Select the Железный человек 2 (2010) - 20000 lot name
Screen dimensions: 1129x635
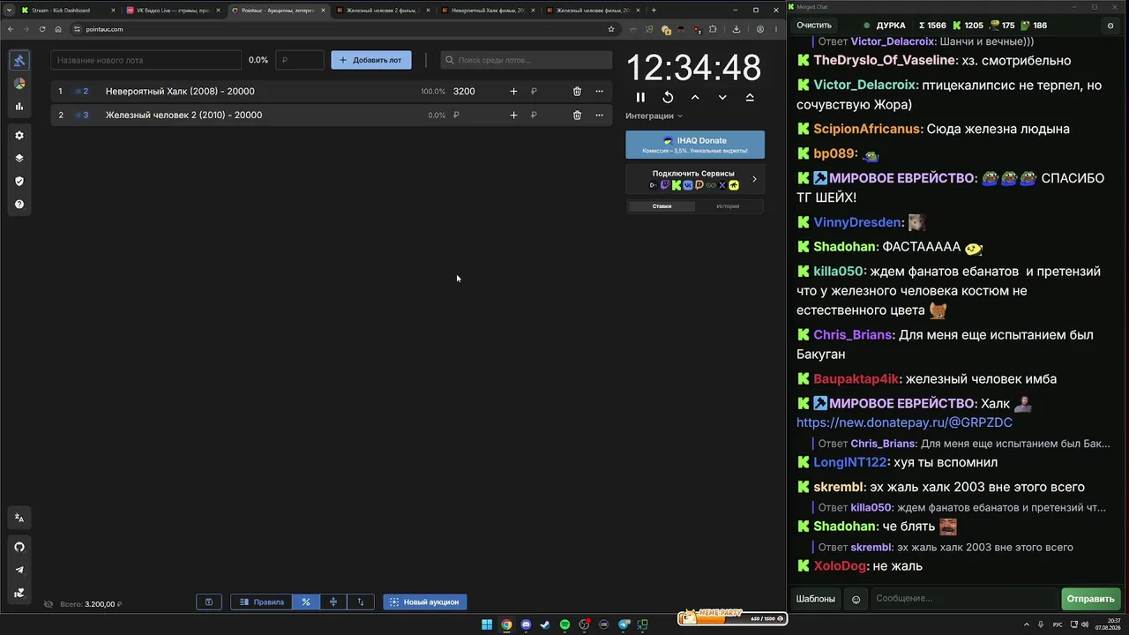coord(183,116)
